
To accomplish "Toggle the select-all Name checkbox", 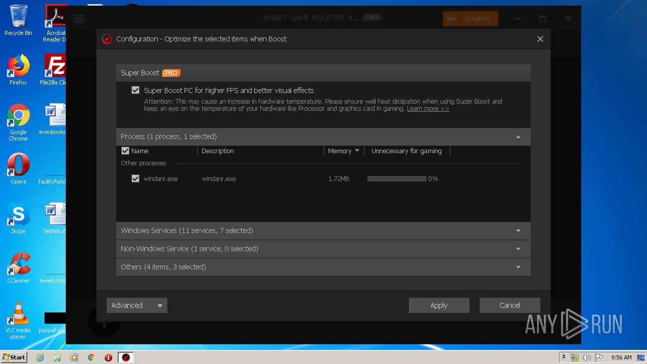I will [x=125, y=151].
